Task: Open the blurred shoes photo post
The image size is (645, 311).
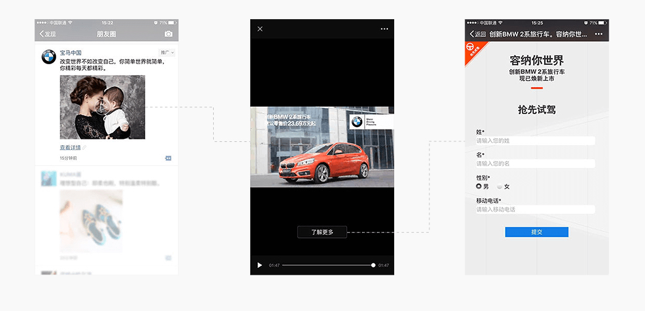Action: tap(91, 221)
